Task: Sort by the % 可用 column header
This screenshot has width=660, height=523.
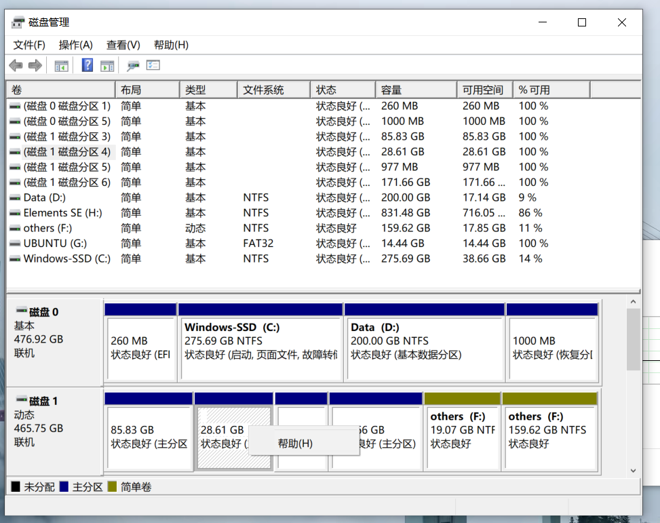Action: (x=551, y=90)
